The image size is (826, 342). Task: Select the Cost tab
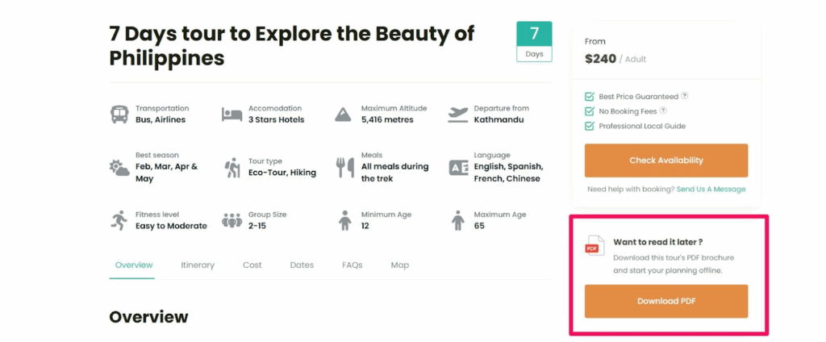point(252,265)
